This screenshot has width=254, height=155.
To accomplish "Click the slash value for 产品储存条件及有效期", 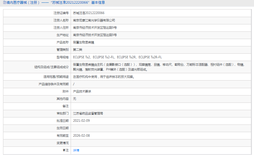I will [x=74, y=84].
